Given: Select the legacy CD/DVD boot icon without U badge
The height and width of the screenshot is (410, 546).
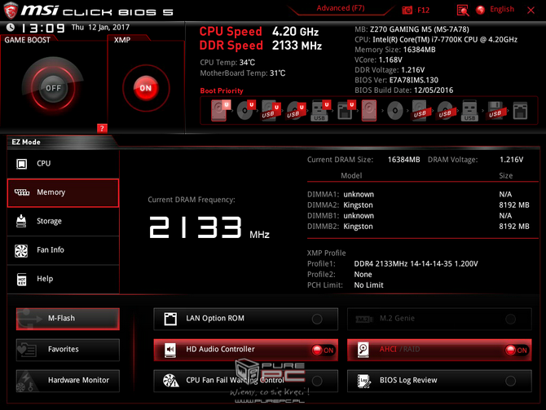Looking at the screenshot, I should 395,111.
